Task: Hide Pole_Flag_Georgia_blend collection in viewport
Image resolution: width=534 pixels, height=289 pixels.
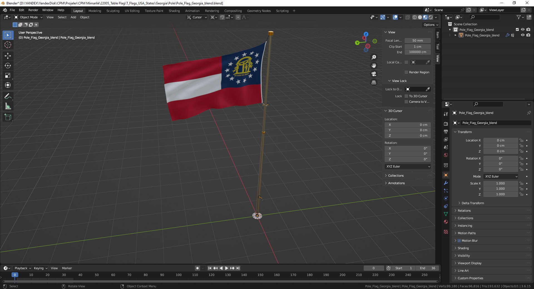Action: 523,29
